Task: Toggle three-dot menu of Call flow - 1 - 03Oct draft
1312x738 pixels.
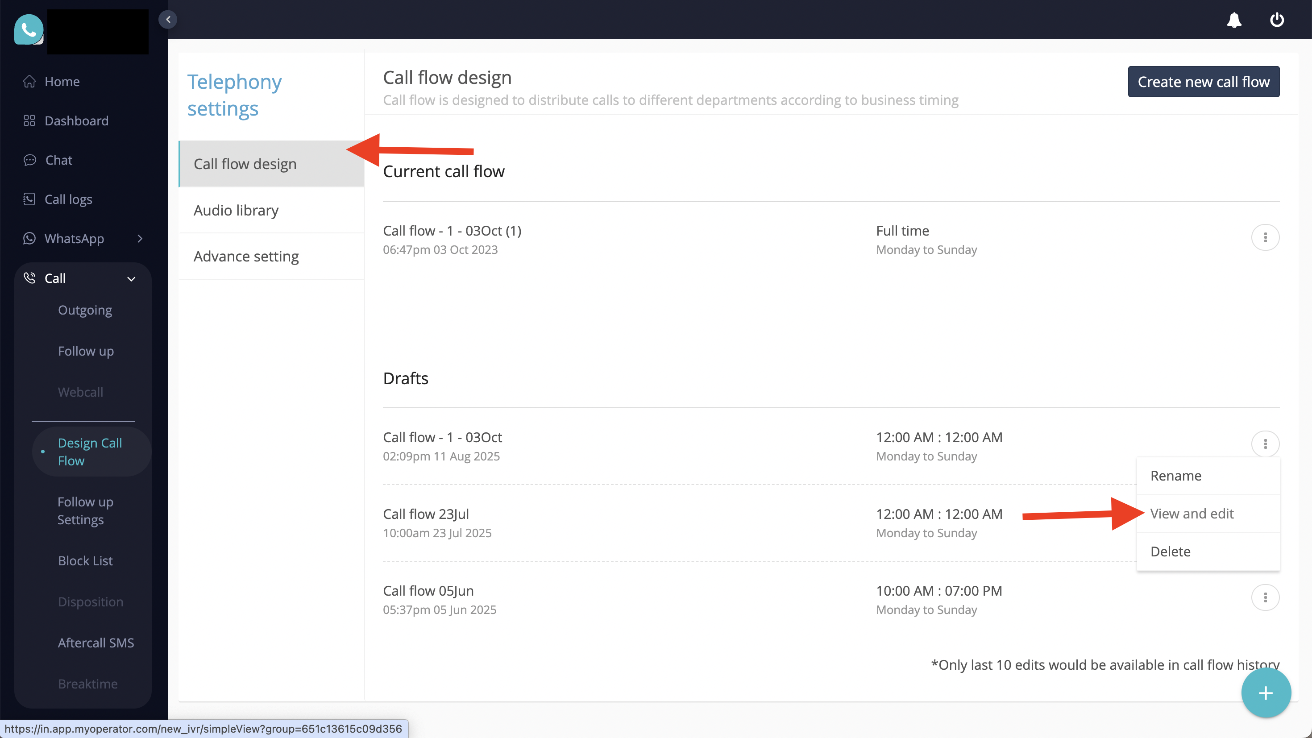Action: (x=1265, y=444)
